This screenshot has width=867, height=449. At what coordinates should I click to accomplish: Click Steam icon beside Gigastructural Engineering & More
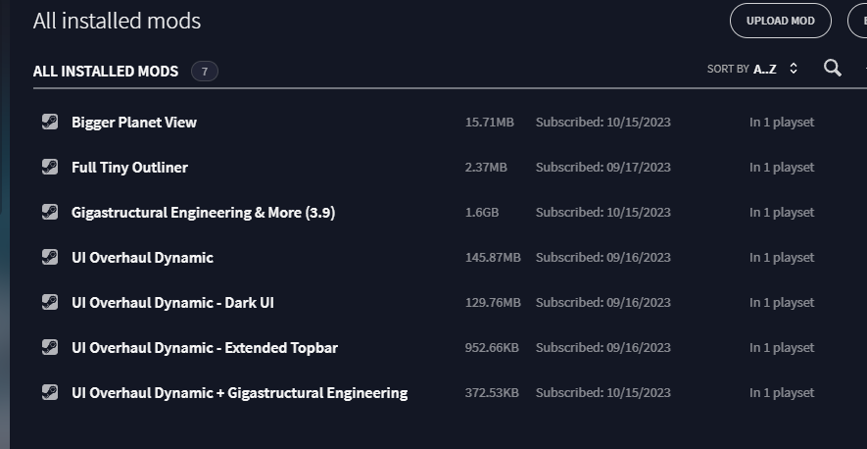point(50,212)
